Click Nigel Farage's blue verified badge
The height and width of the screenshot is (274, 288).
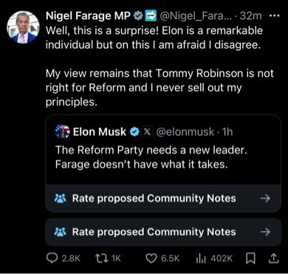tap(139, 16)
